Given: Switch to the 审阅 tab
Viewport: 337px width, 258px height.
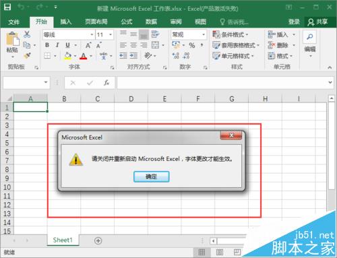Looking at the screenshot, I should 176,22.
